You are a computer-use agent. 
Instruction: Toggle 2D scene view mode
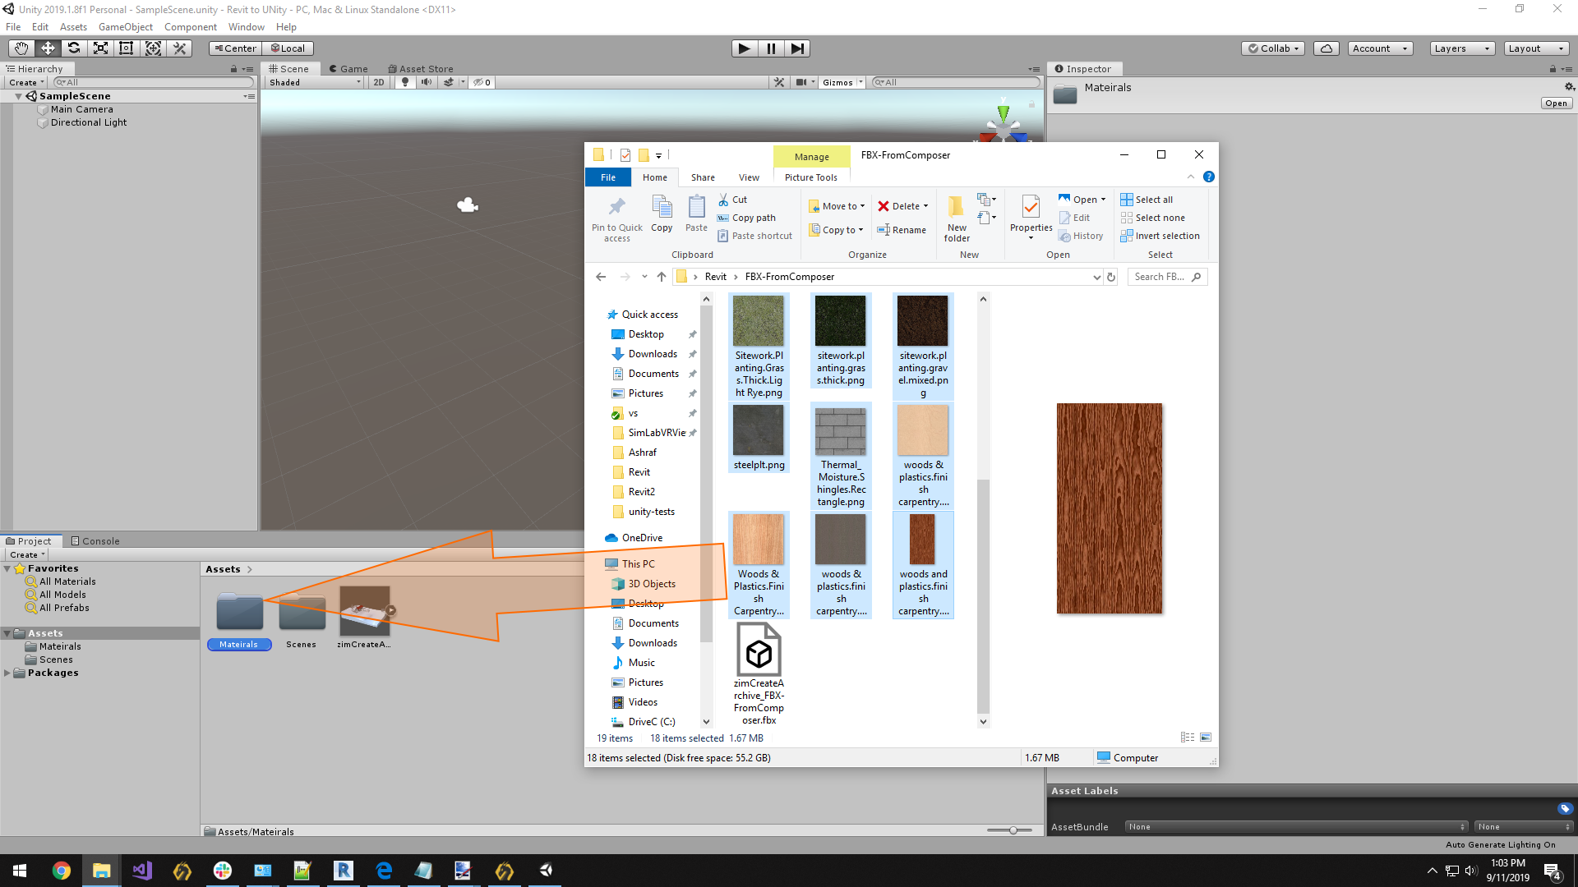click(x=379, y=82)
